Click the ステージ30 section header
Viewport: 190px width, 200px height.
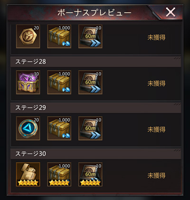pos(96,153)
